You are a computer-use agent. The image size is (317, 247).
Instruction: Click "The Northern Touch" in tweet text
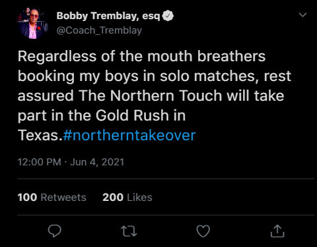(151, 96)
